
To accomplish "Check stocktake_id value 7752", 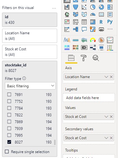I will (9, 101).
